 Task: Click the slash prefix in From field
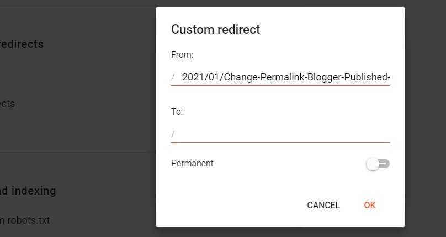point(173,77)
